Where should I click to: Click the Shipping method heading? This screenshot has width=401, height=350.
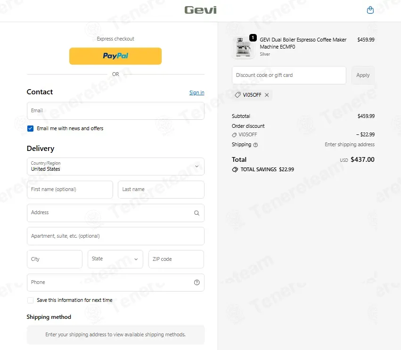click(x=49, y=317)
